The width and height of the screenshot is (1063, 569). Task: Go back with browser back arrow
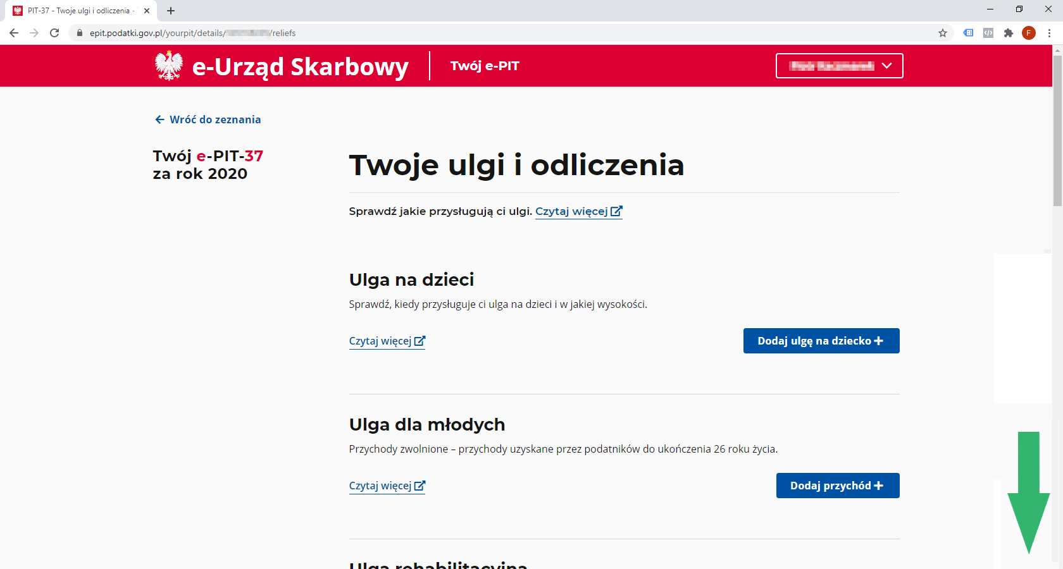14,33
